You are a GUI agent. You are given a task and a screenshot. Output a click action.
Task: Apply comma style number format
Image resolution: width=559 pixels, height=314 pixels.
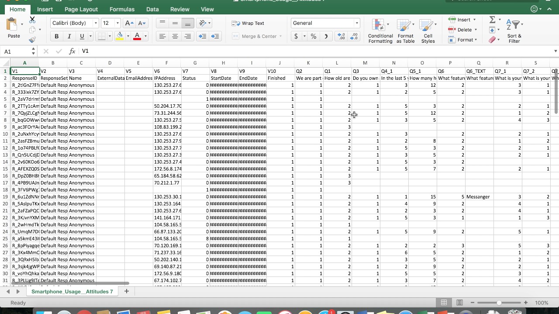pos(326,37)
